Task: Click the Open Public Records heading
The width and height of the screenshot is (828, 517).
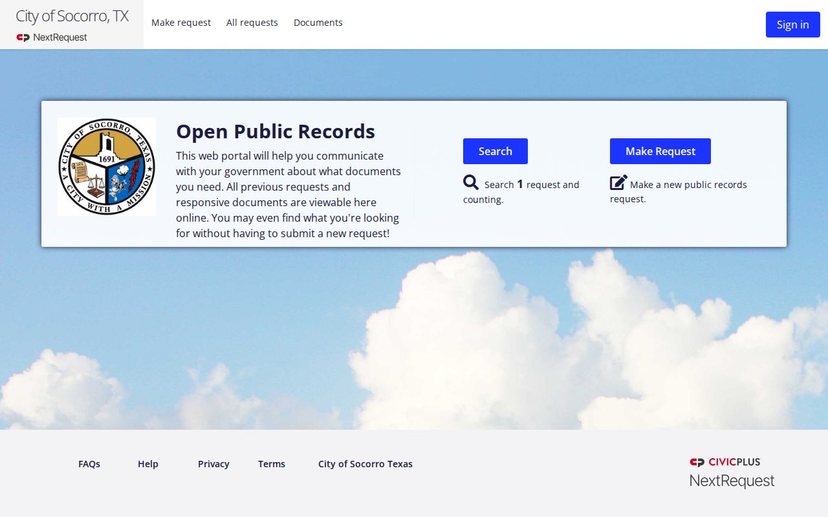Action: [x=276, y=131]
